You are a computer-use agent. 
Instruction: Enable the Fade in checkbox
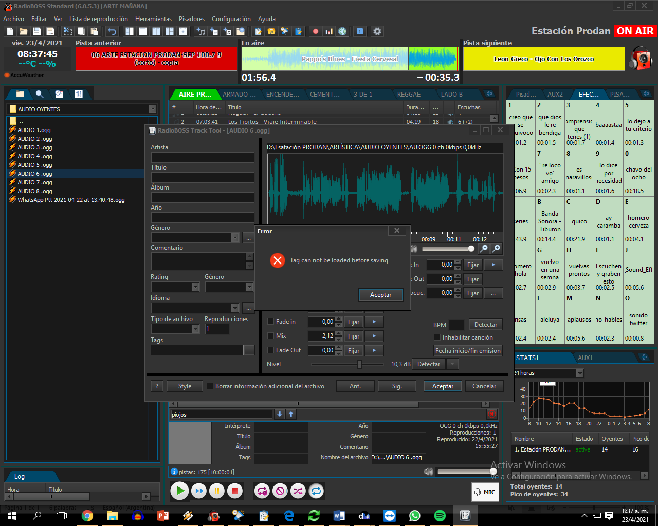(271, 322)
